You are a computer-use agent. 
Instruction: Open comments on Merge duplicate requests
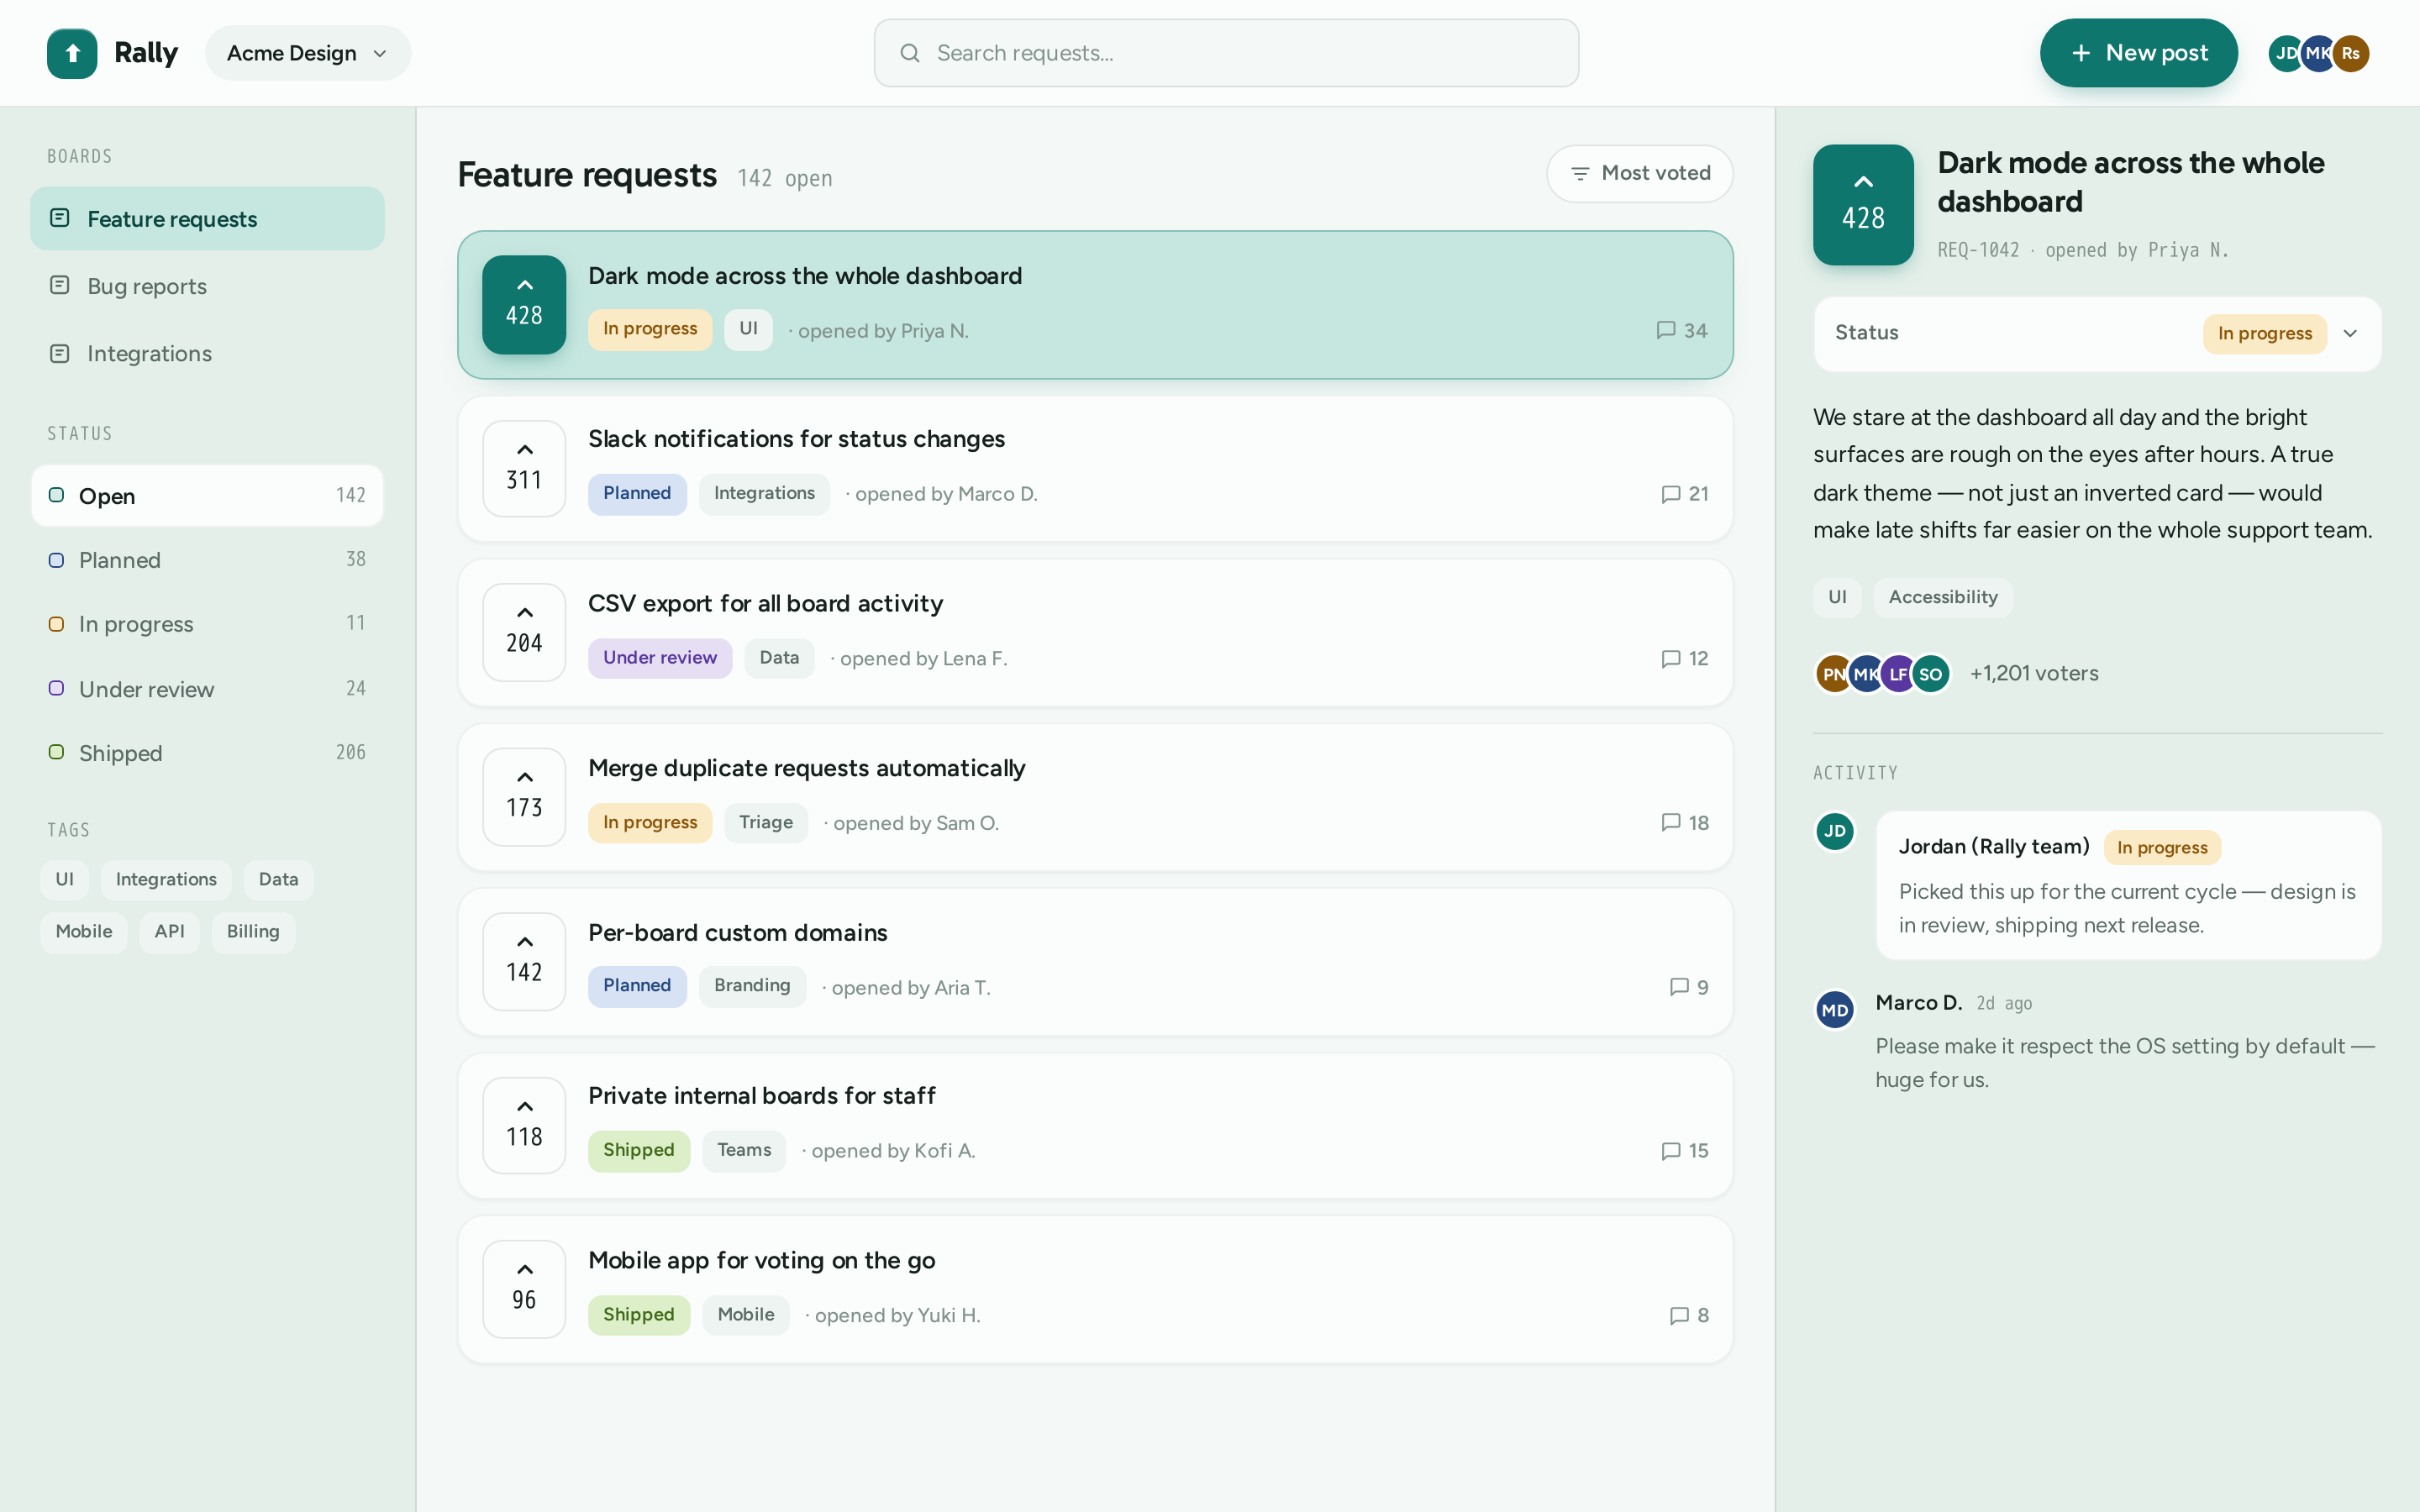[x=1684, y=822]
